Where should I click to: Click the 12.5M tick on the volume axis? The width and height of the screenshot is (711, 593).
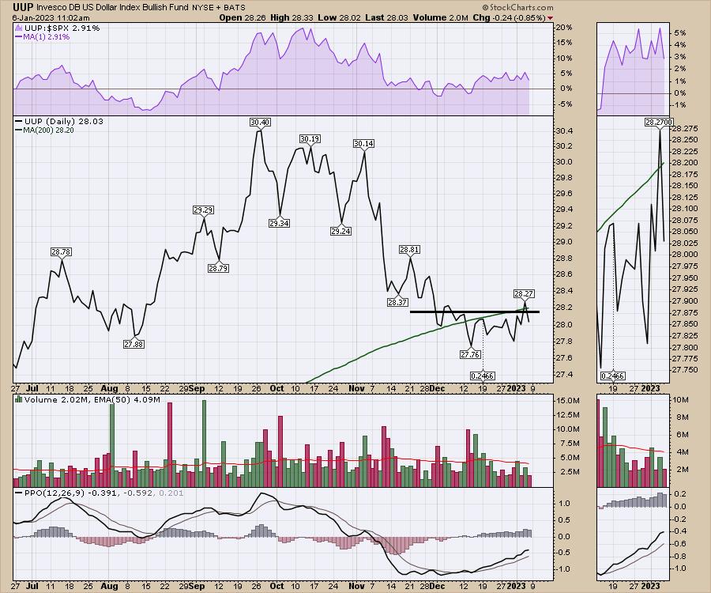tap(569, 414)
